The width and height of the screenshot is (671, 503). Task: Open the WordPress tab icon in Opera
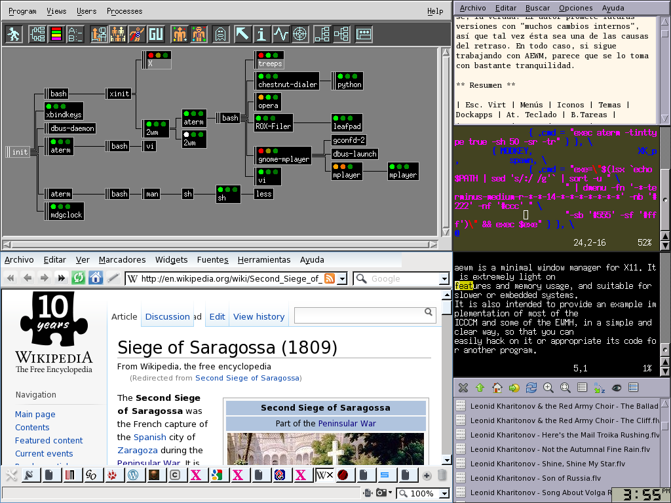pos(133,475)
